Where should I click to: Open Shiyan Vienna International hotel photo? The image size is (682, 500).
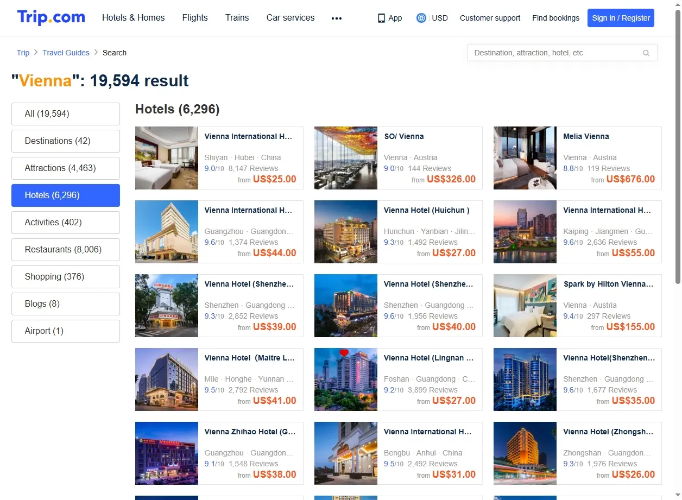(x=167, y=158)
